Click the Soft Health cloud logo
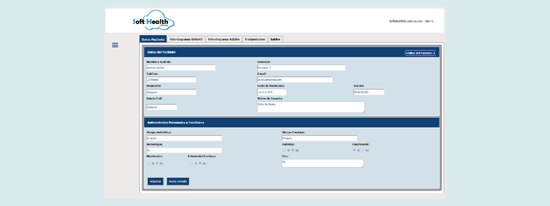550x206 pixels. click(154, 21)
